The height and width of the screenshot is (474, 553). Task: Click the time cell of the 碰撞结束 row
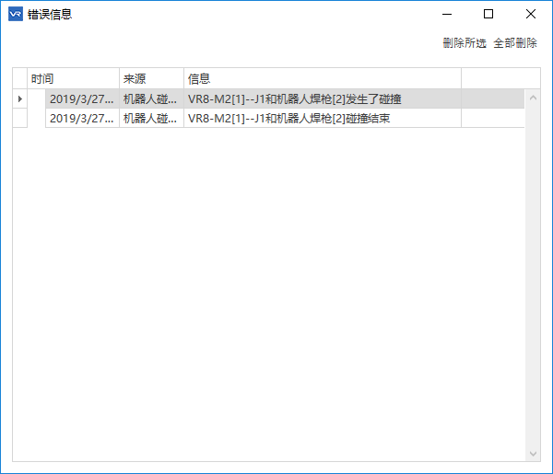pyautogui.click(x=82, y=118)
